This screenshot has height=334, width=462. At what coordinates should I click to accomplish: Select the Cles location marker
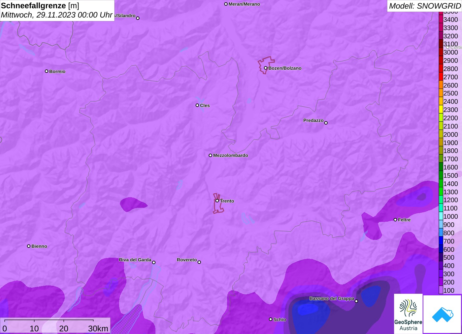click(197, 105)
